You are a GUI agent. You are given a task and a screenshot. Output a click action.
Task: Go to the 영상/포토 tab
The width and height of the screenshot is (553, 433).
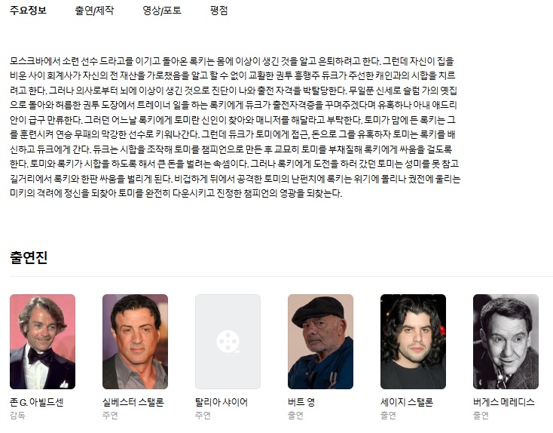pyautogui.click(x=162, y=11)
